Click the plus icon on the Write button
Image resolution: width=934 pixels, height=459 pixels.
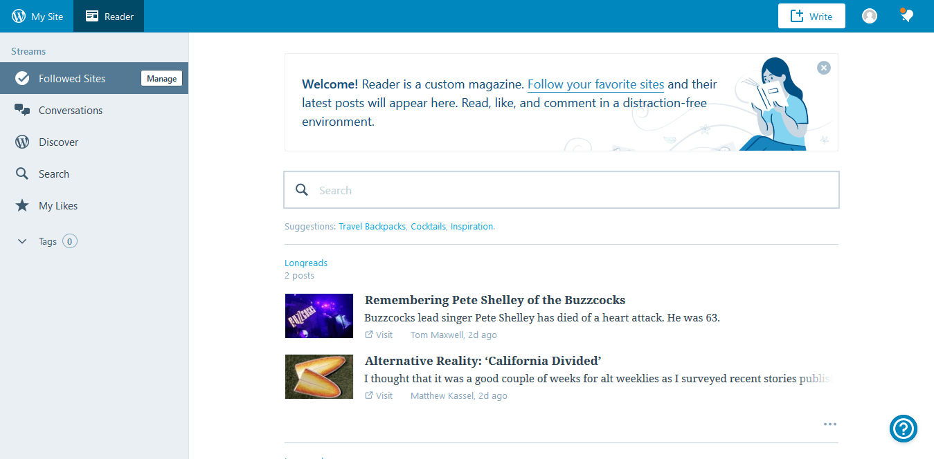[x=797, y=16]
